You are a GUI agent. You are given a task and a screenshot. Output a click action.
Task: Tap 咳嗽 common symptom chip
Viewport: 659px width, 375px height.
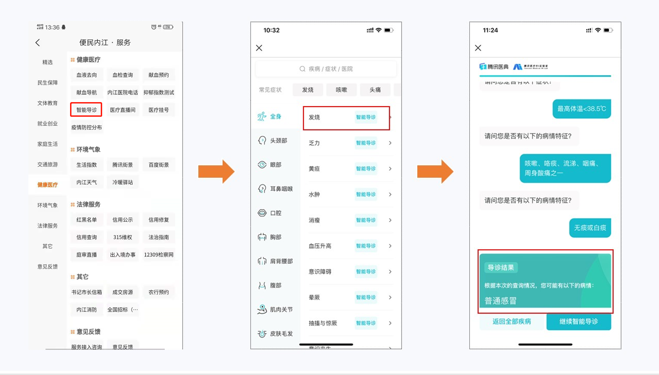[342, 90]
